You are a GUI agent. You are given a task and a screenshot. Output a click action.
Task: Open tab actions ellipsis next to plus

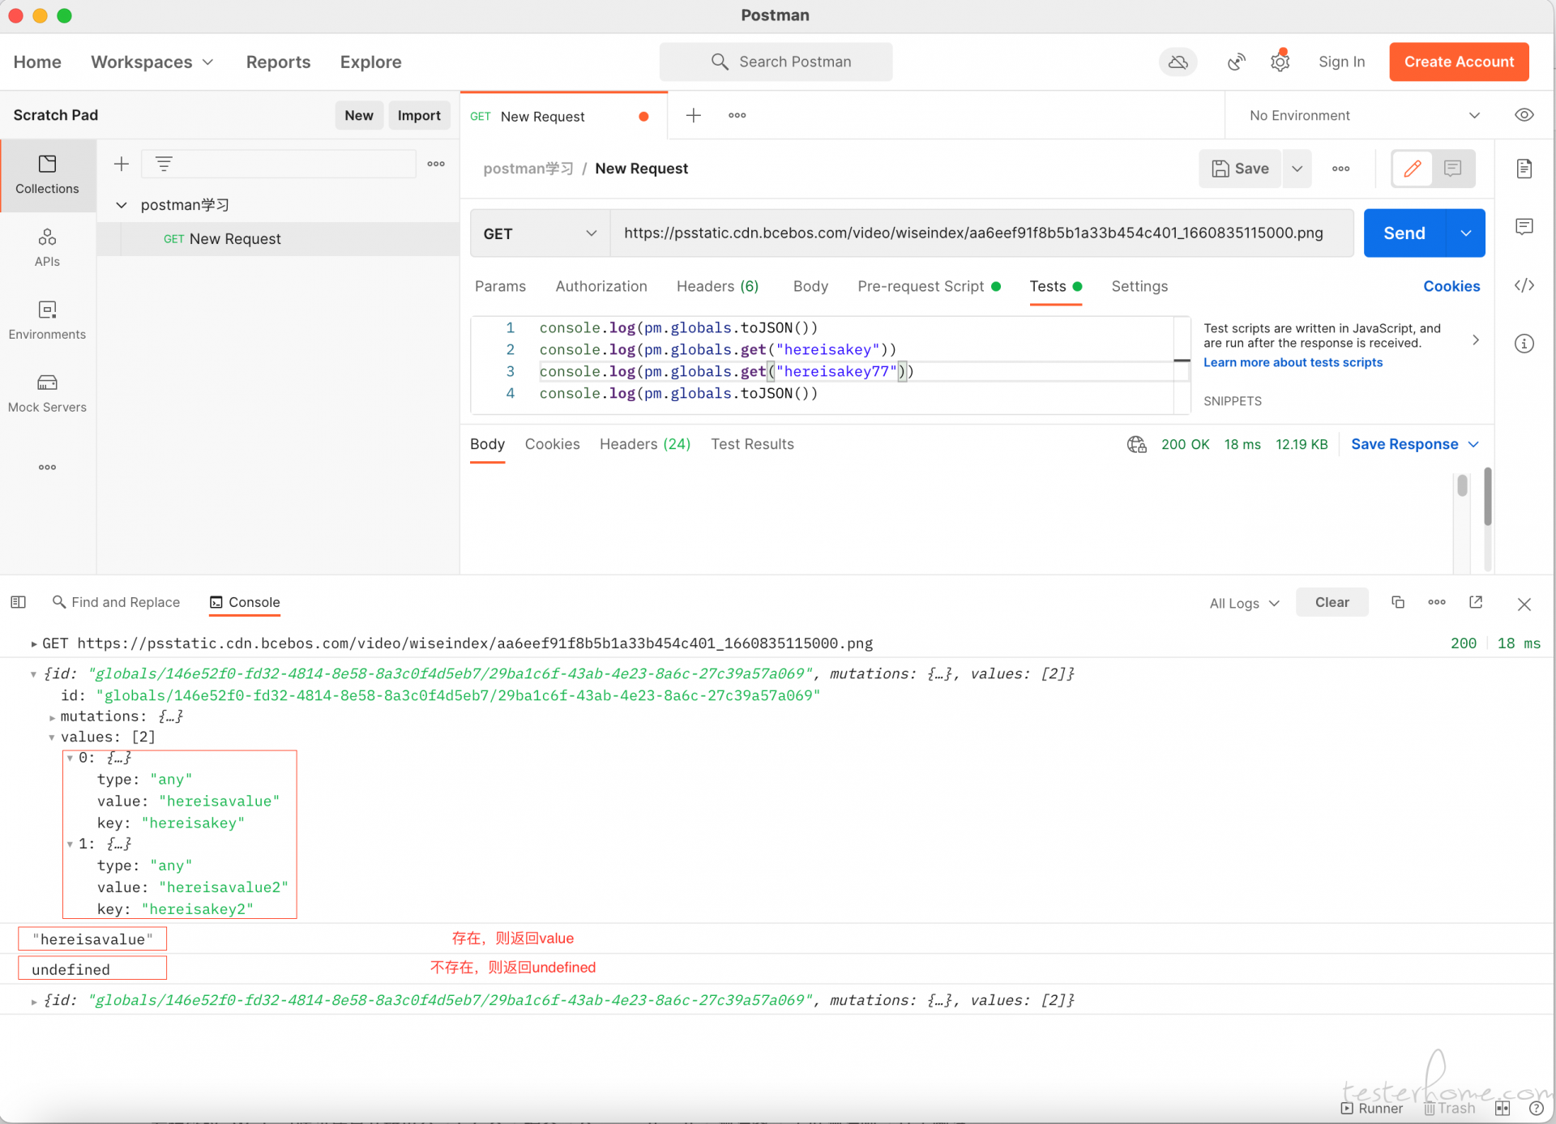pos(737,115)
